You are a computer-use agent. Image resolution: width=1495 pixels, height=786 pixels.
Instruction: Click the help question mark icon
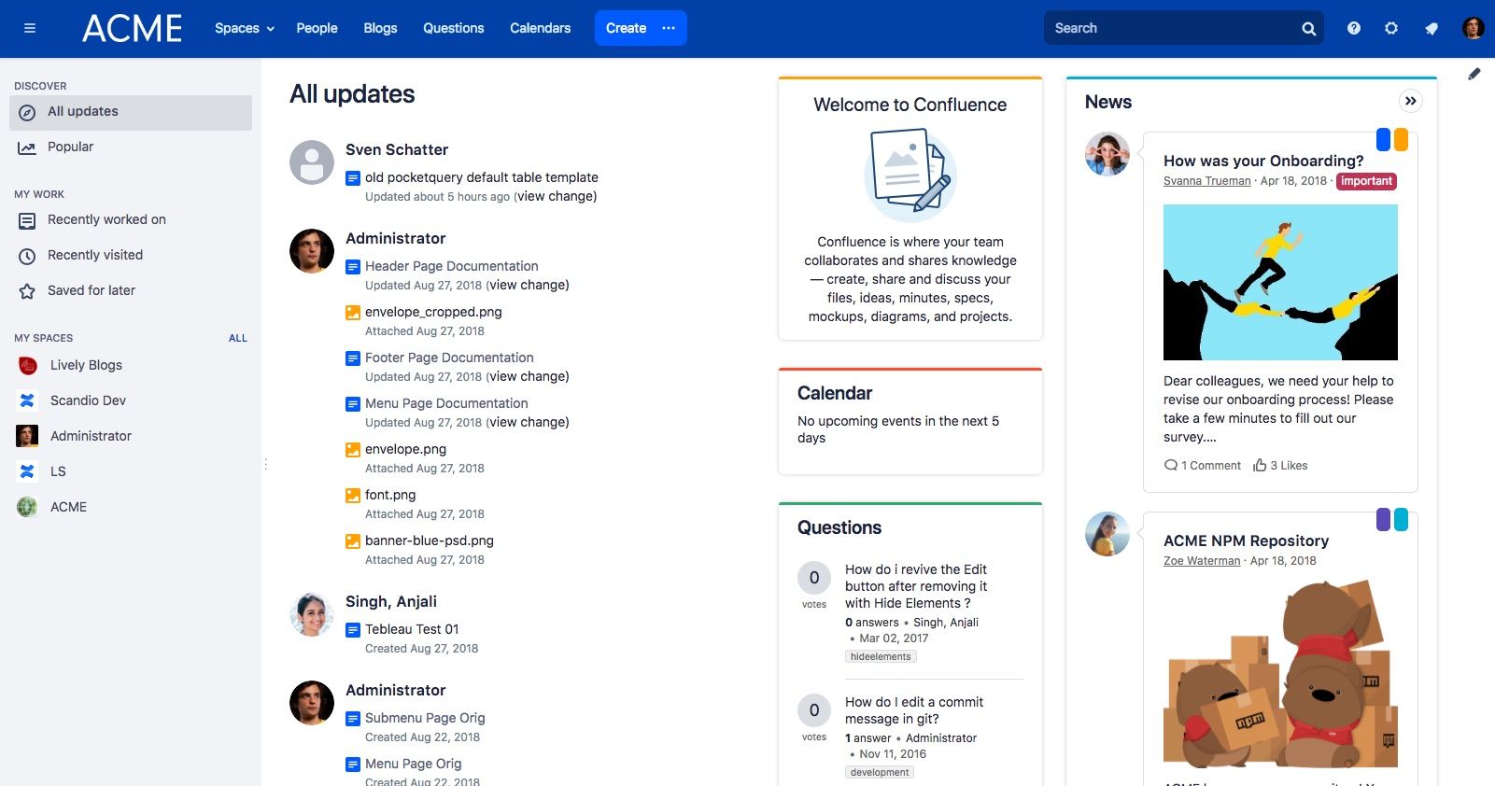pos(1353,28)
